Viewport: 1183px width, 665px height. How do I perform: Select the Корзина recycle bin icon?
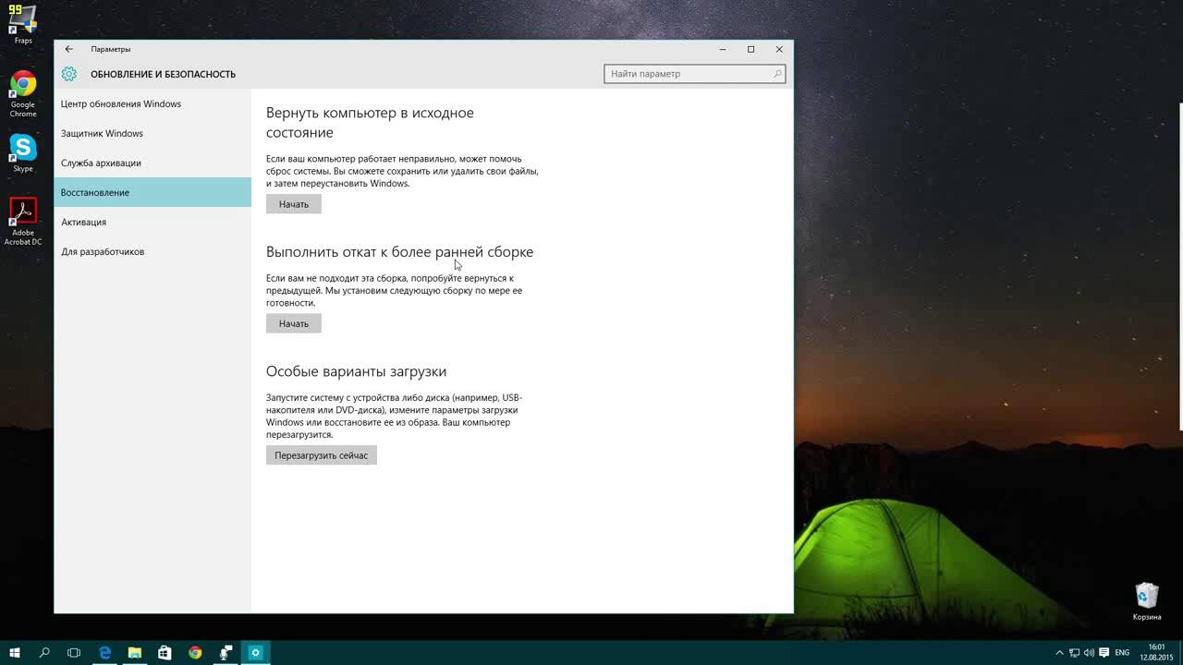(x=1147, y=601)
